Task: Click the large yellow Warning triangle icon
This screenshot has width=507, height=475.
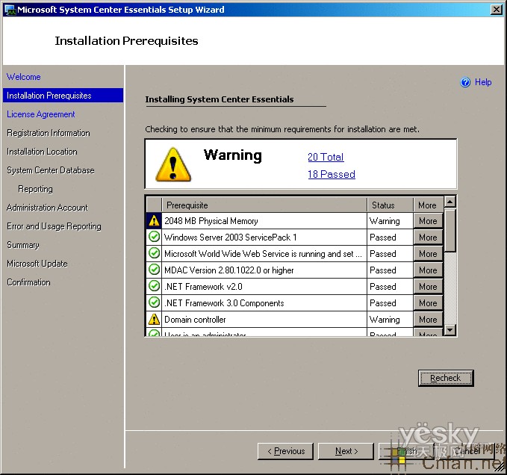Action: point(173,164)
